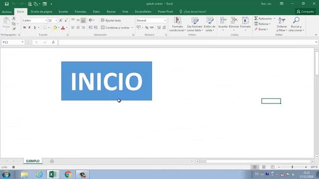Click the decrease decimals icon
Image resolution: width=319 pixels, height=179 pixels.
164,27
